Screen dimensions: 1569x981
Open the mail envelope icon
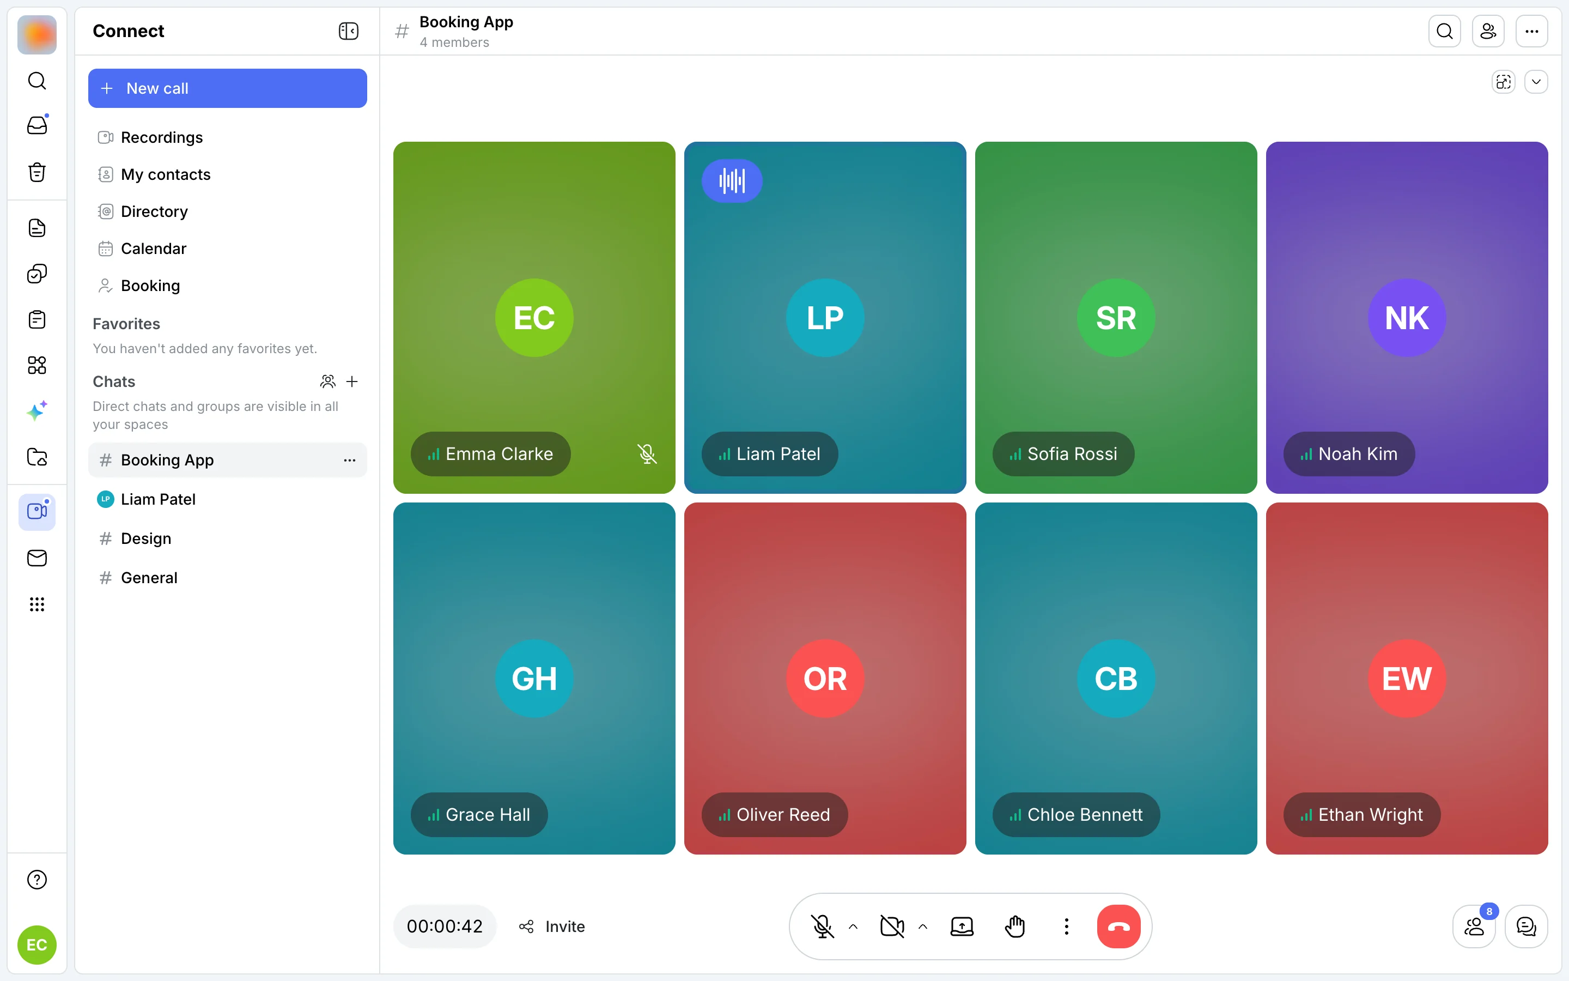[37, 558]
